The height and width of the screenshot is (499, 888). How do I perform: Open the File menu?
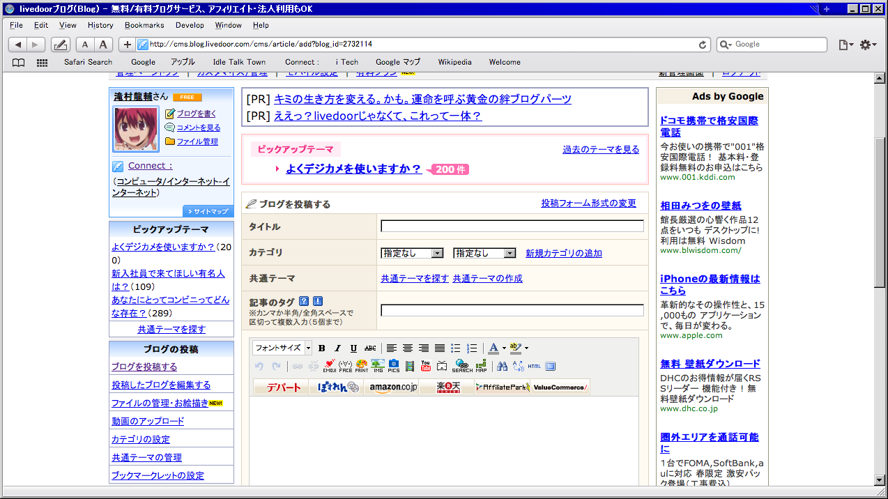(x=16, y=25)
